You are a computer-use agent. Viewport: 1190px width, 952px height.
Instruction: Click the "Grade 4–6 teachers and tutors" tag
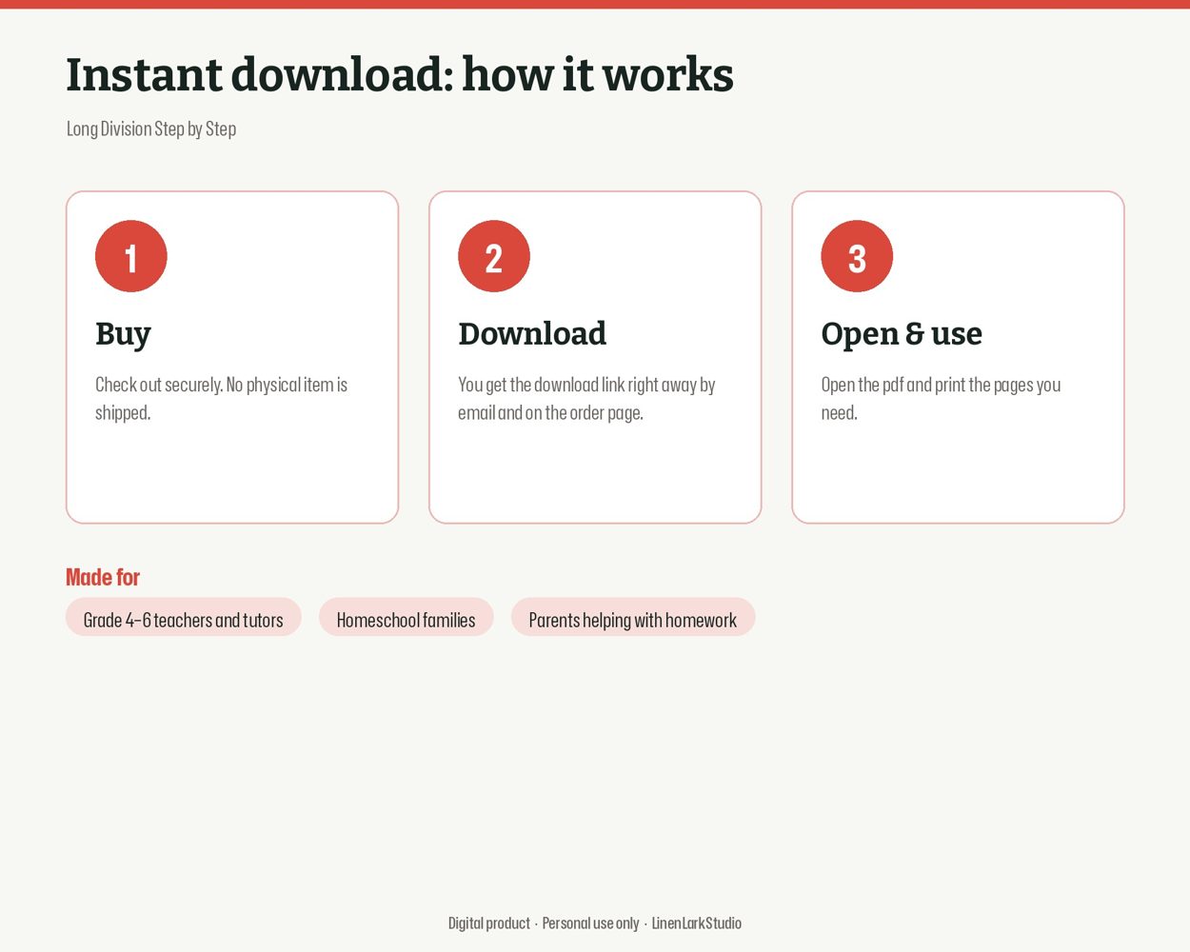[x=184, y=617]
